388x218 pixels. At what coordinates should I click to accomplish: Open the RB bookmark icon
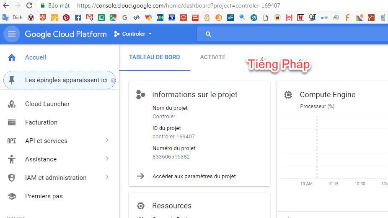tap(160, 18)
